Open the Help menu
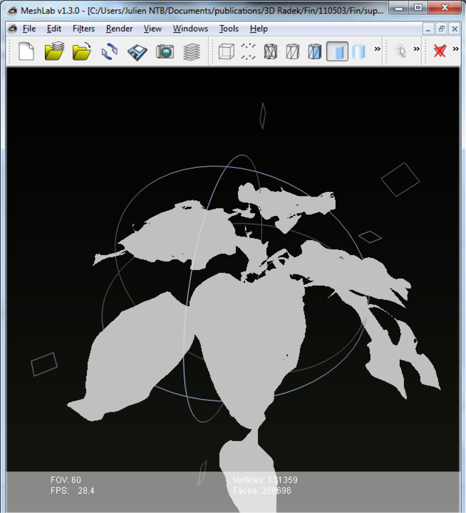The width and height of the screenshot is (466, 513). (x=259, y=29)
